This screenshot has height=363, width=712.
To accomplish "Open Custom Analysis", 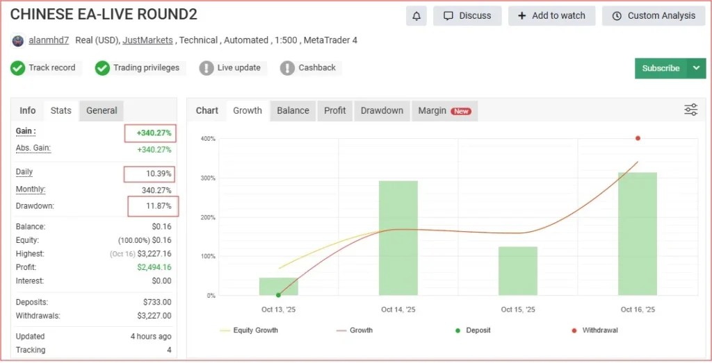I will (654, 16).
